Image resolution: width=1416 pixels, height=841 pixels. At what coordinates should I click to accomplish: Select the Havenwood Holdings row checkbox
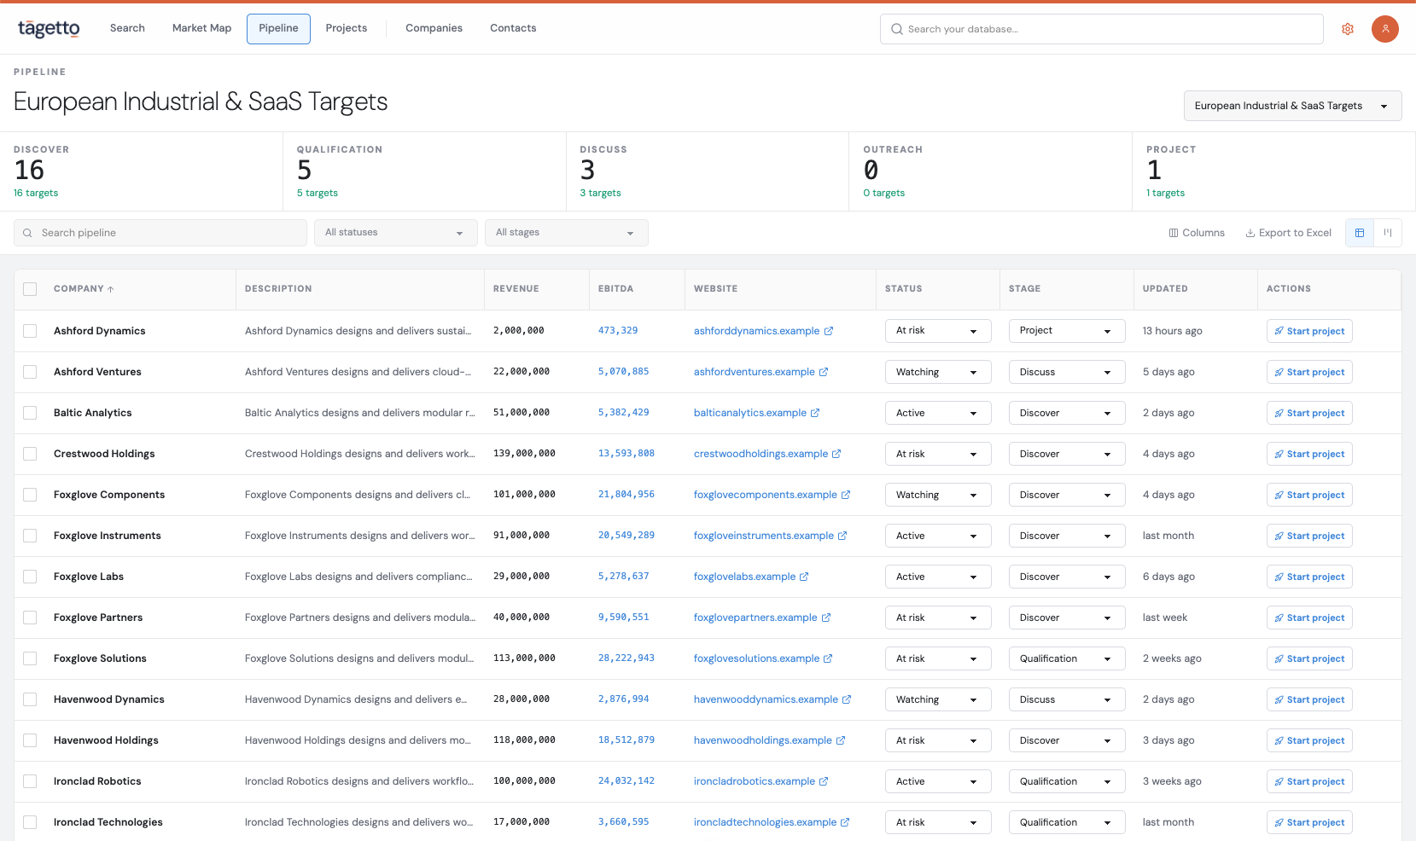click(30, 740)
